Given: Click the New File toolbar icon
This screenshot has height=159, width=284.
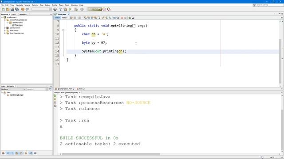Looking at the screenshot, I should [3, 9].
